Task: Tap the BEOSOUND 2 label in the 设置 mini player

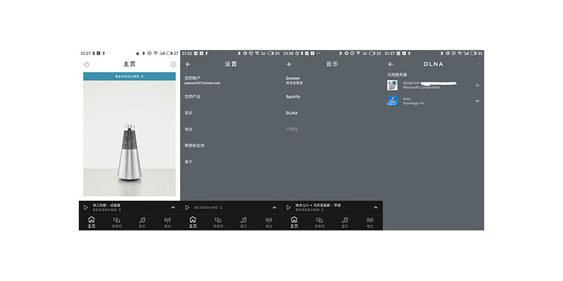Action: (208, 207)
